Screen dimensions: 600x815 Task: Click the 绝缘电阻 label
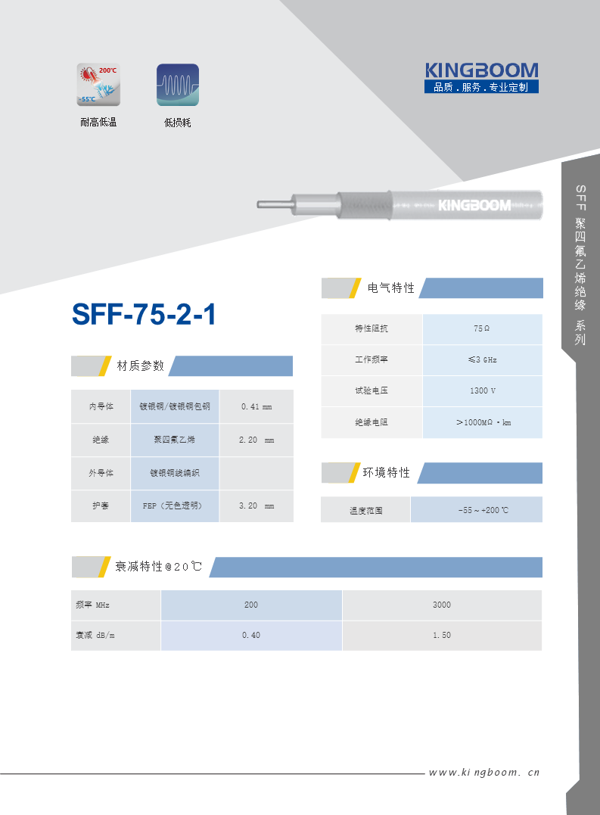[x=372, y=422]
